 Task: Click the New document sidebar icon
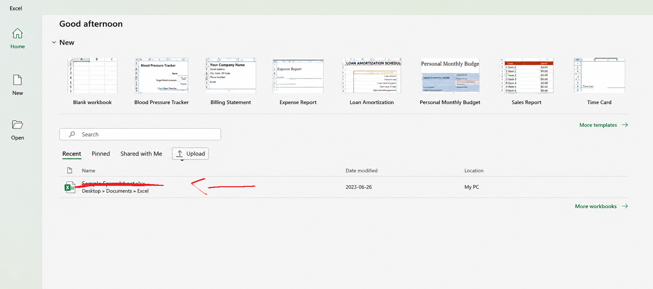17,80
